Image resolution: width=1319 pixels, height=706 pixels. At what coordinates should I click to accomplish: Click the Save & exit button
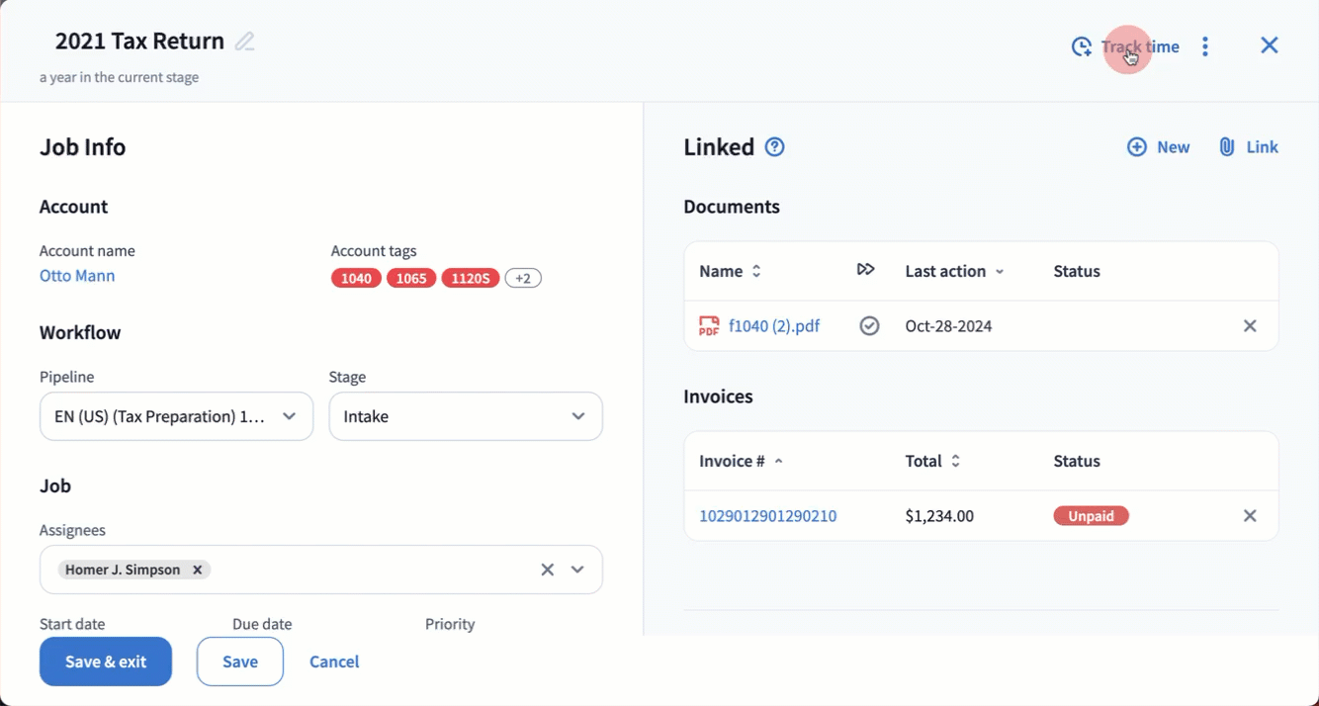click(106, 662)
